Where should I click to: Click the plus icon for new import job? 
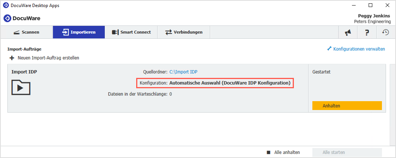pos(12,58)
